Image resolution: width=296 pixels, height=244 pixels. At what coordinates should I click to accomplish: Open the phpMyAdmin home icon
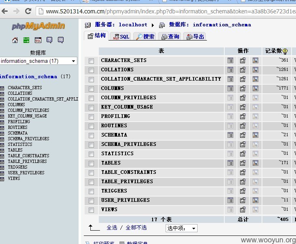[15, 40]
